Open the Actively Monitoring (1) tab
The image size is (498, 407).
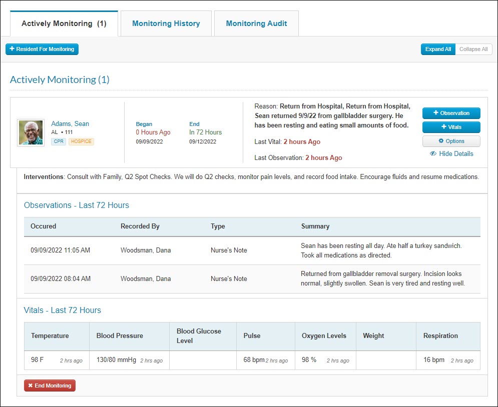[x=64, y=23]
